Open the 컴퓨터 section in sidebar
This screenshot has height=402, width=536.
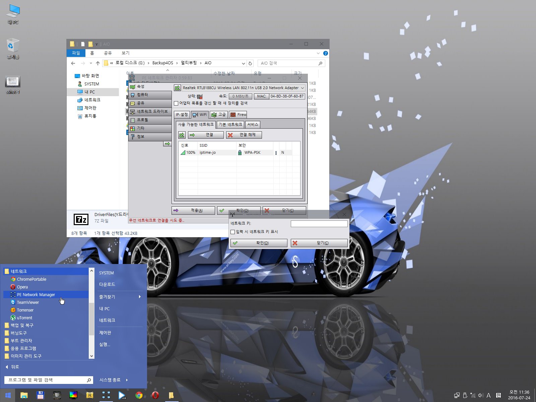point(150,95)
